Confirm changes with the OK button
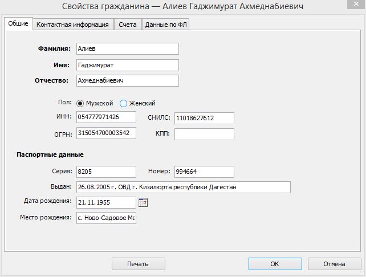Screen dimensions: 366x277 [x=274, y=264]
